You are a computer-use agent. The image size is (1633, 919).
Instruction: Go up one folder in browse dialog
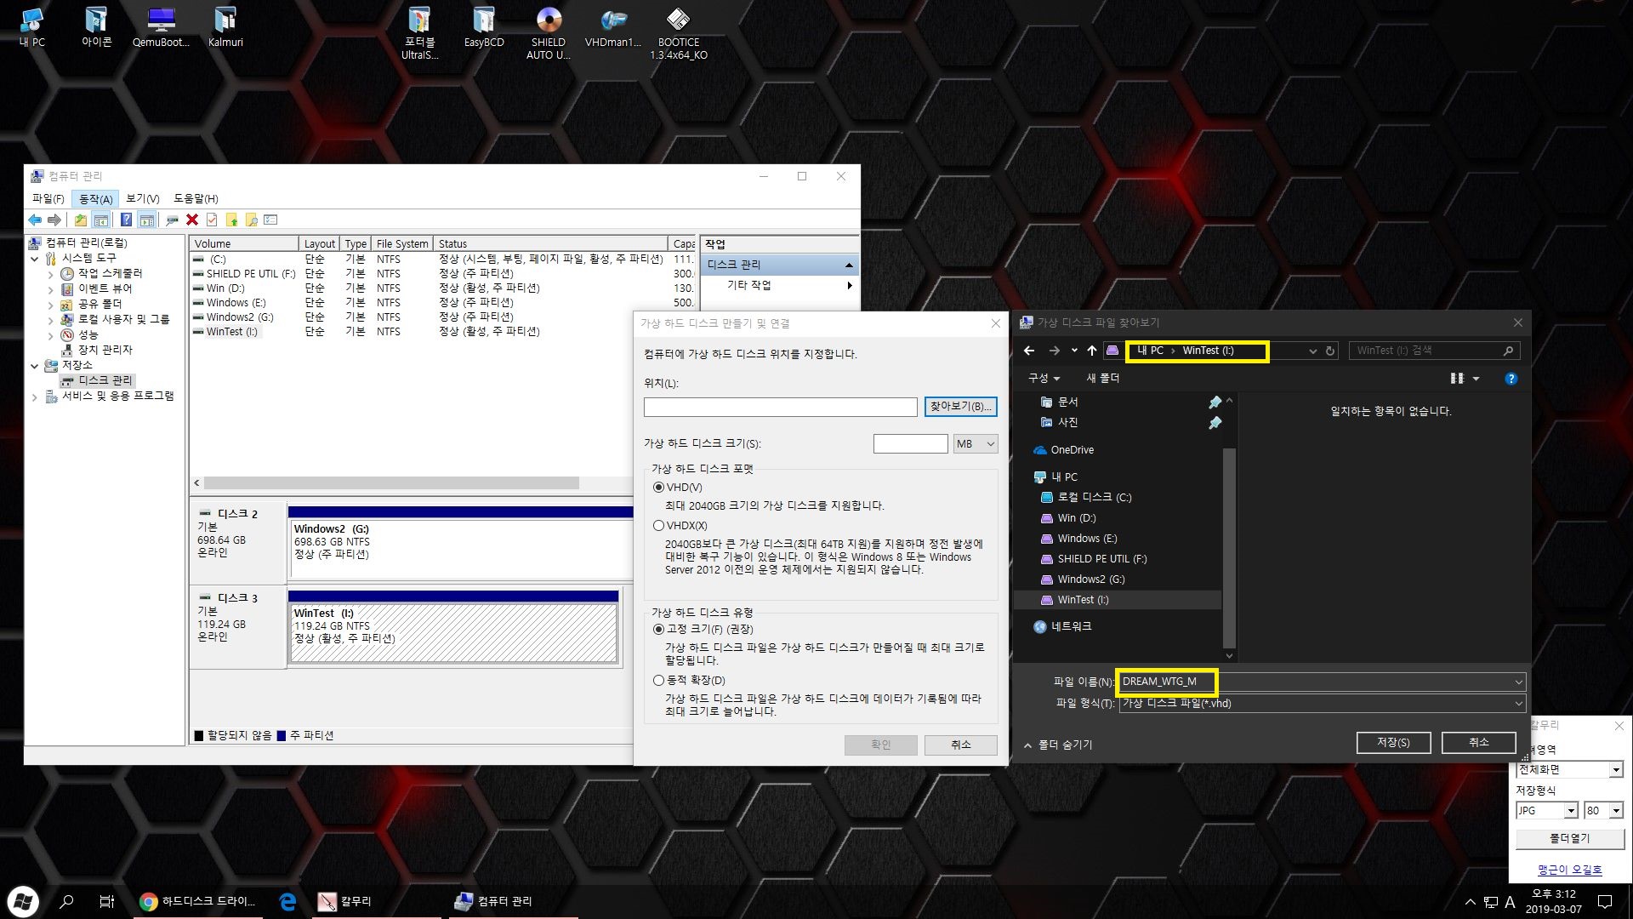1092,351
